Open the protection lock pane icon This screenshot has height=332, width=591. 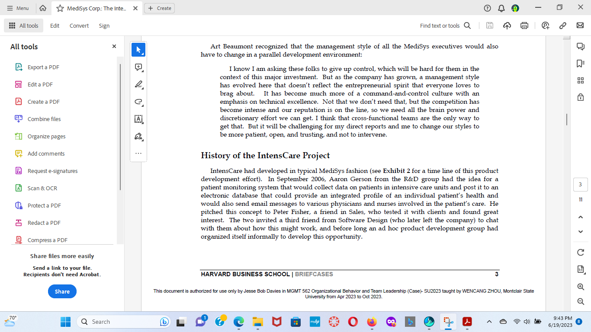pos(580,97)
